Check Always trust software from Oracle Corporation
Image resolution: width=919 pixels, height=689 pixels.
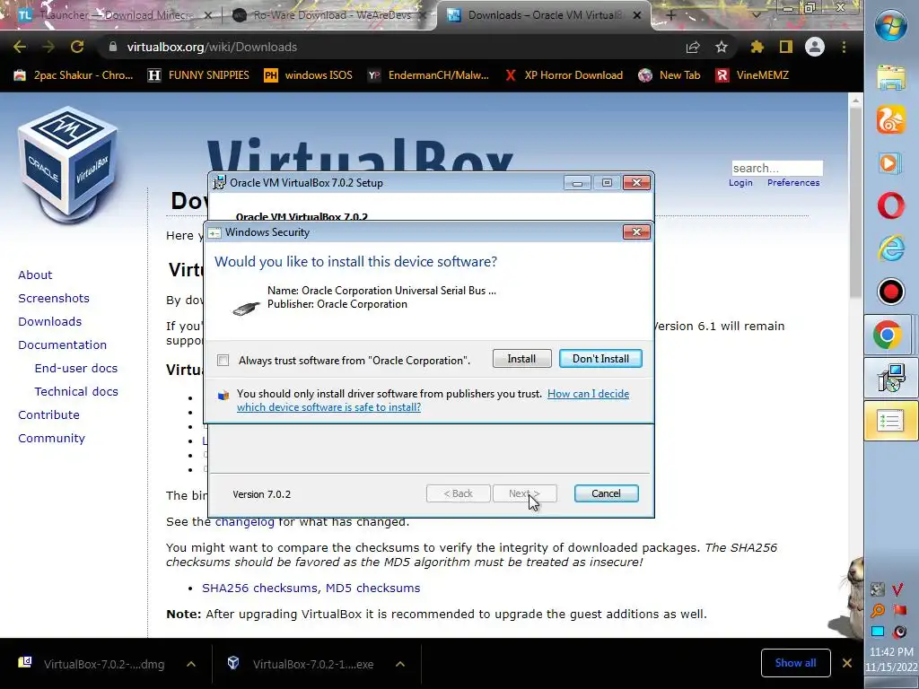(223, 361)
